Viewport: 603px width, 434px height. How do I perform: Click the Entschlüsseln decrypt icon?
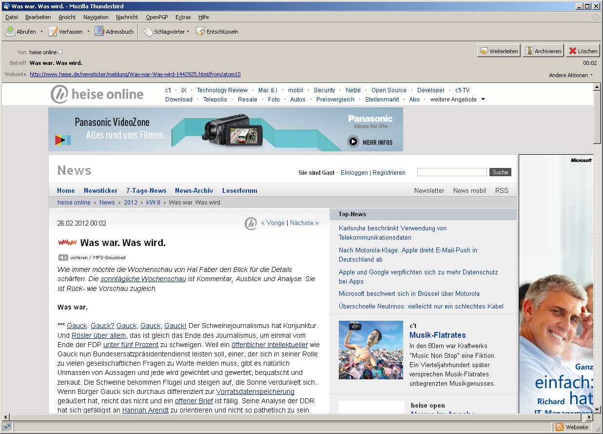(200, 31)
